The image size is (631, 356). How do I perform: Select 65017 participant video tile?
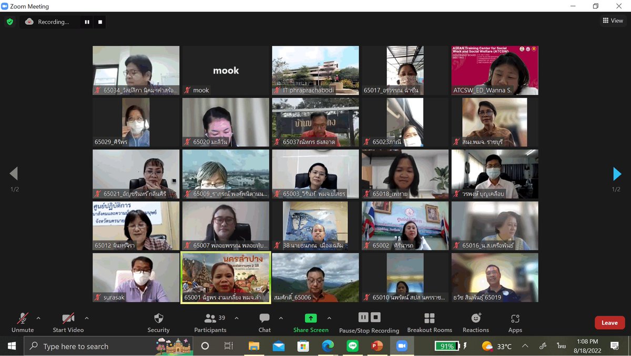click(405, 70)
